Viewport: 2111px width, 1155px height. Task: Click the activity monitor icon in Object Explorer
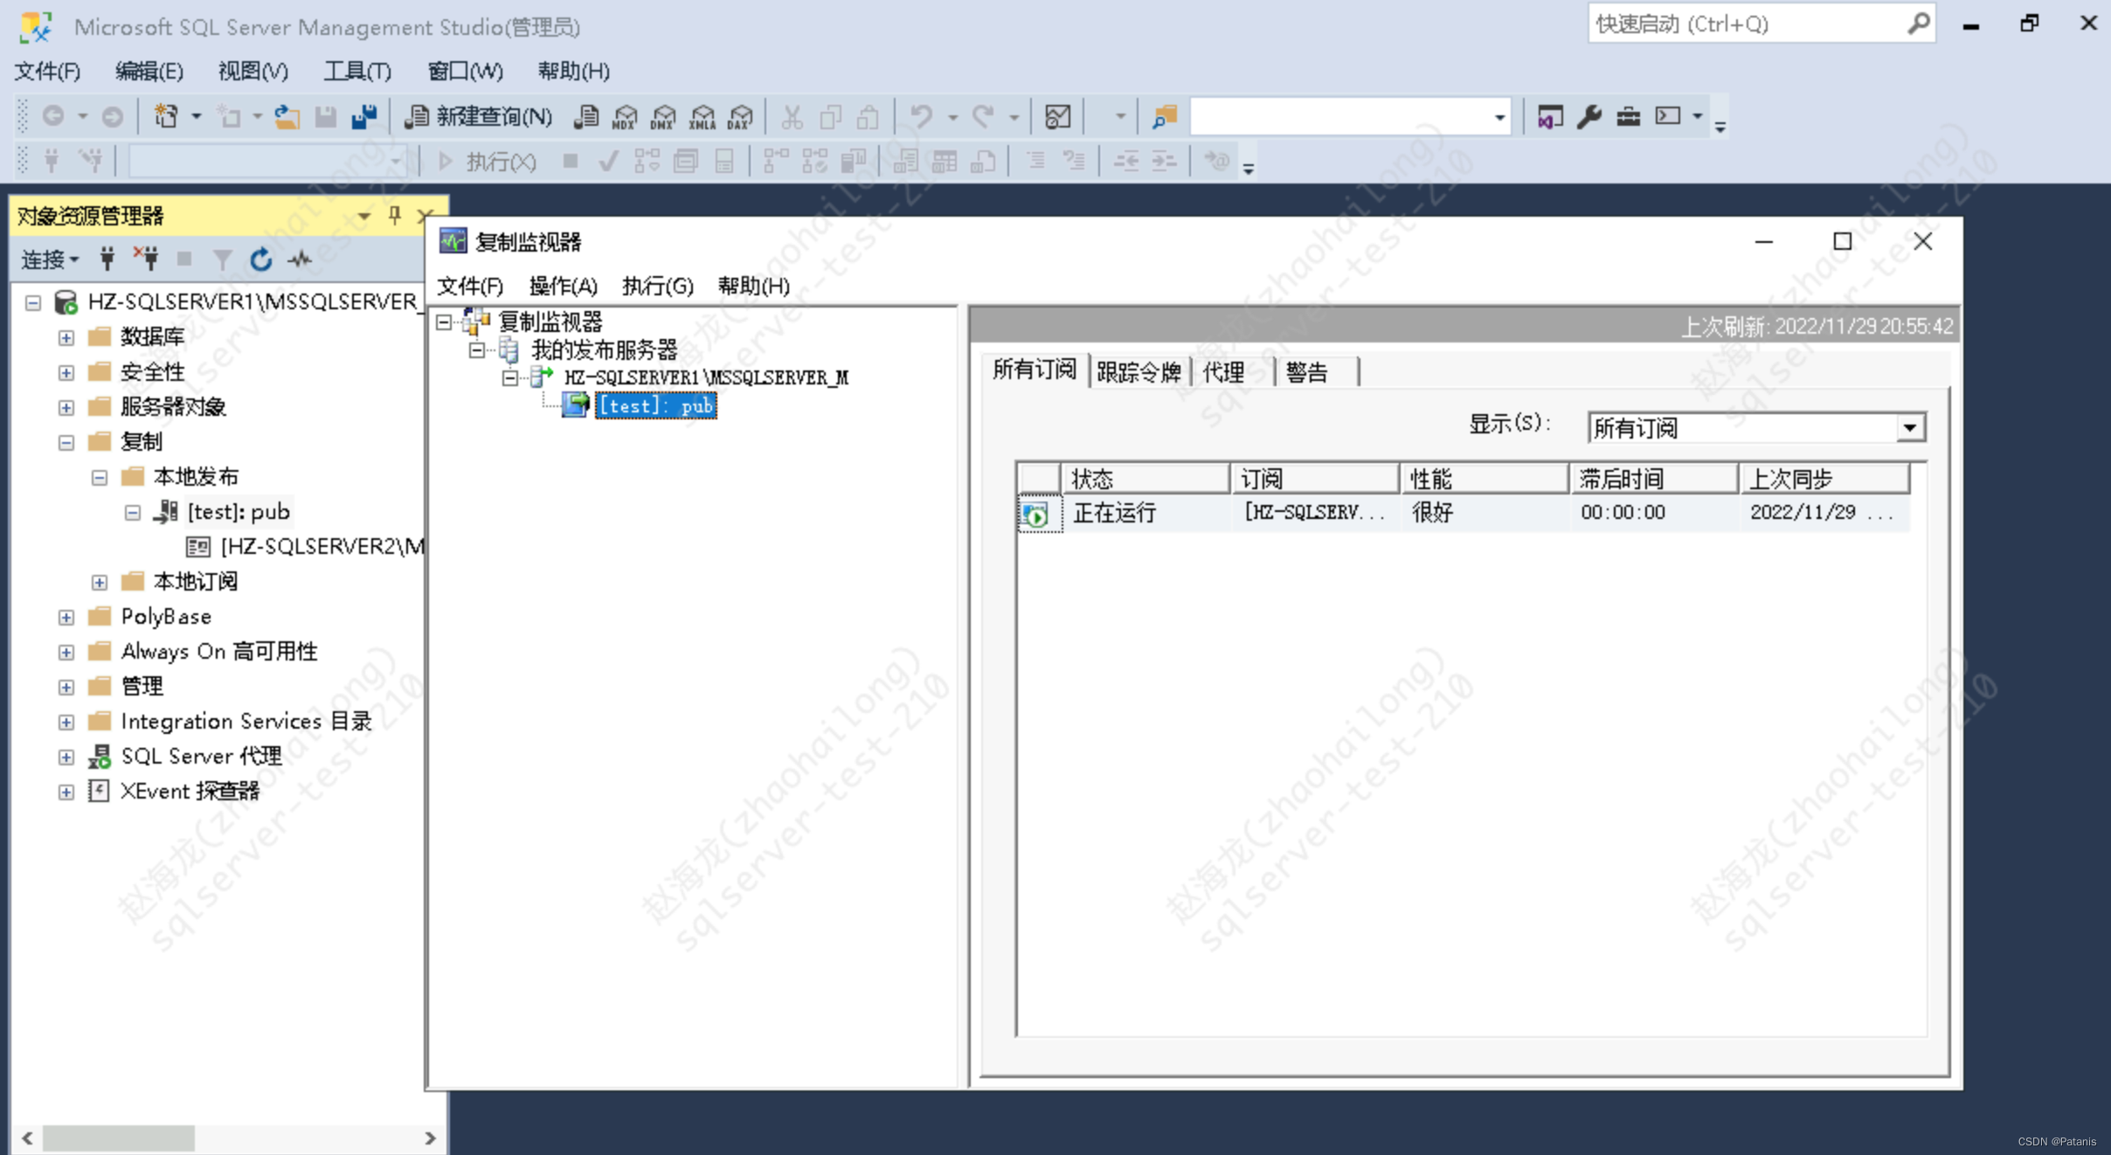(x=300, y=259)
